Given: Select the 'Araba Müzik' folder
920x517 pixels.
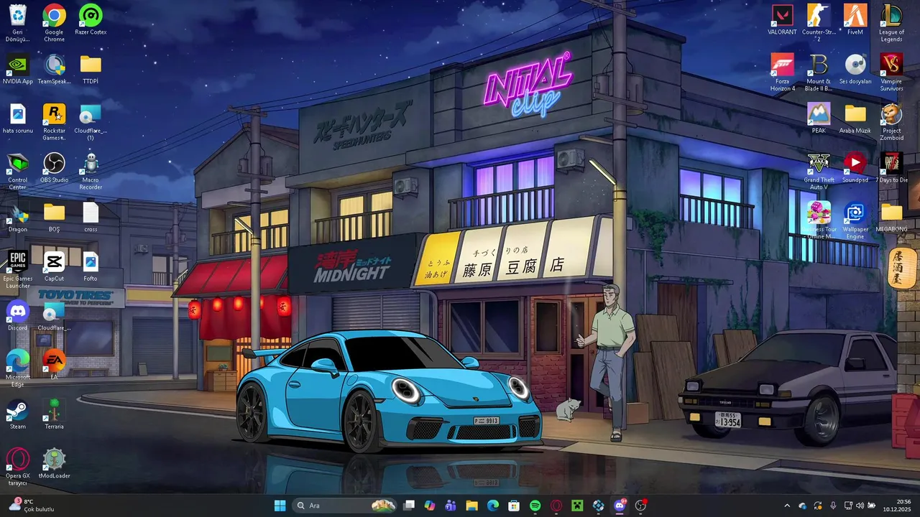Looking at the screenshot, I should 855,118.
